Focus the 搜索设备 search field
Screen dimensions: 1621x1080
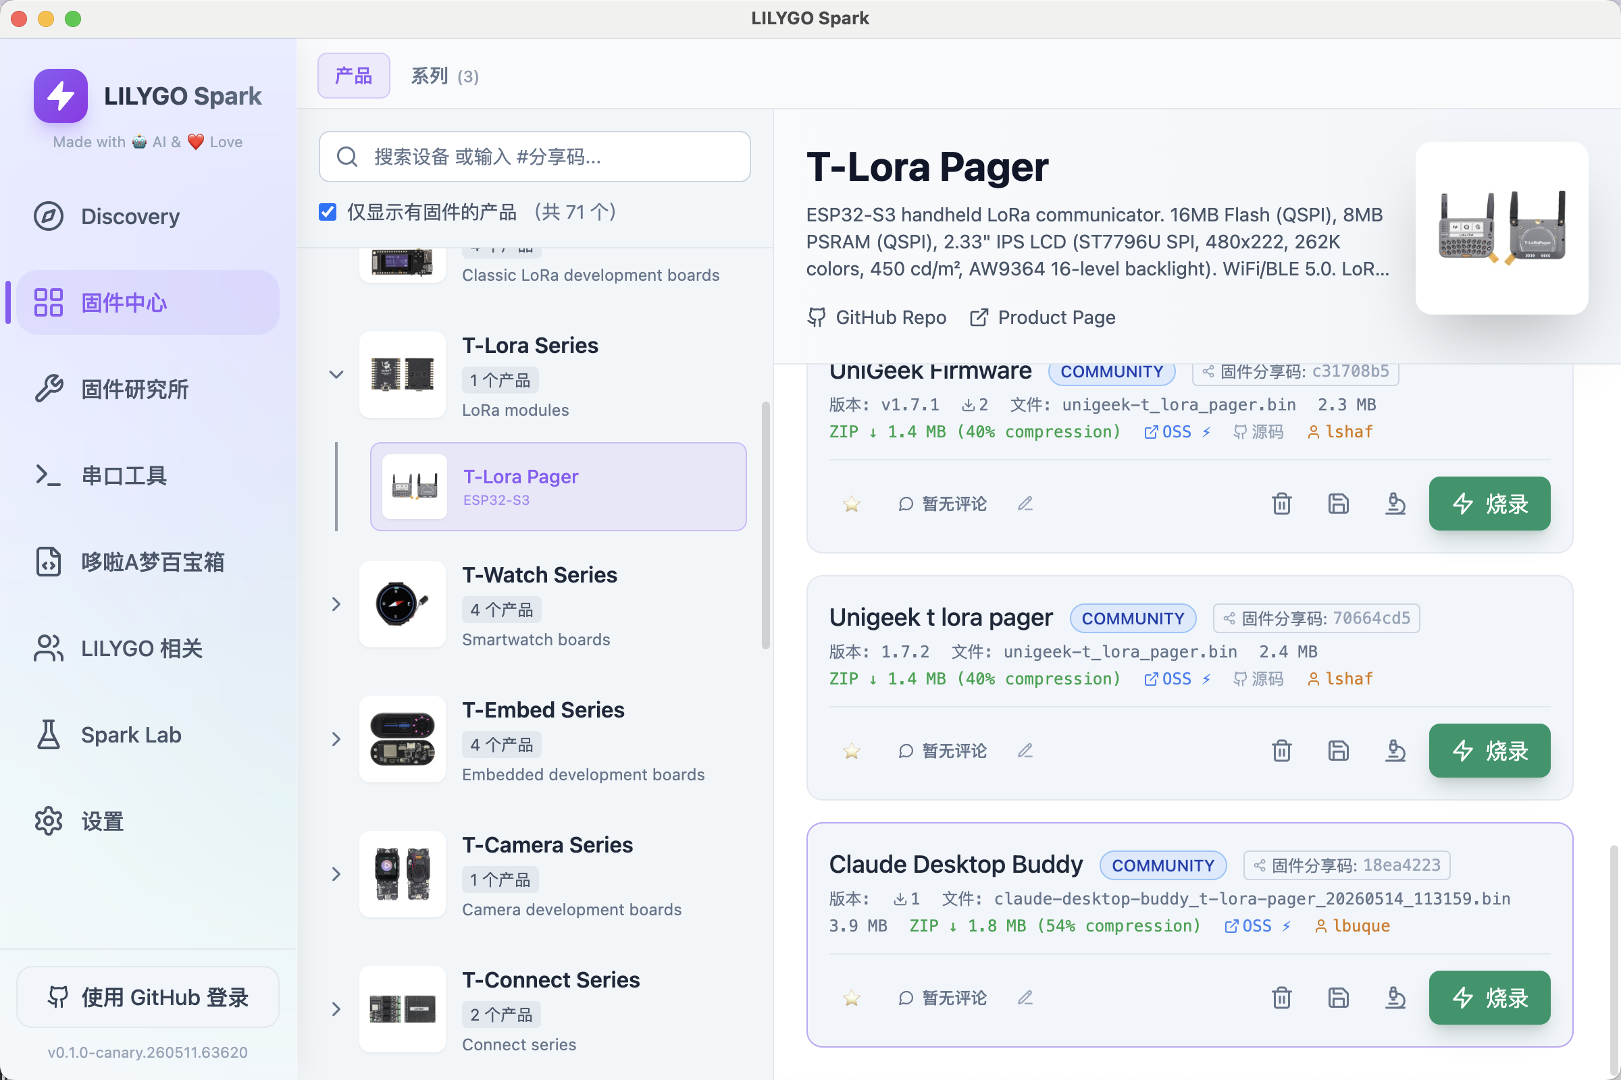click(535, 157)
